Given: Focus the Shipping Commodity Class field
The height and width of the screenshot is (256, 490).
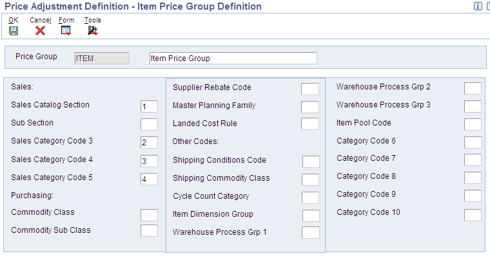Looking at the screenshot, I should click(311, 179).
